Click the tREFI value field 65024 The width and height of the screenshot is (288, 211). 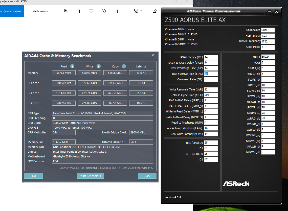(268, 57)
